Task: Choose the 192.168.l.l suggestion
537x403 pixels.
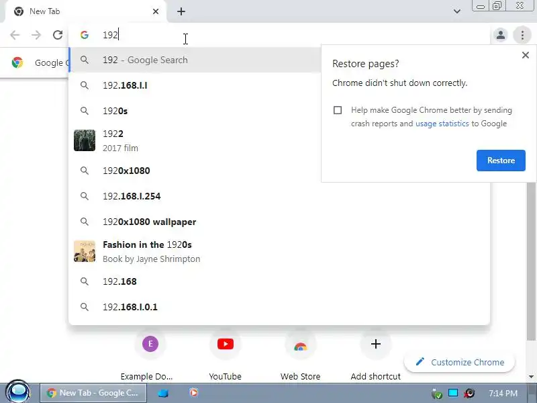Action: click(195, 85)
